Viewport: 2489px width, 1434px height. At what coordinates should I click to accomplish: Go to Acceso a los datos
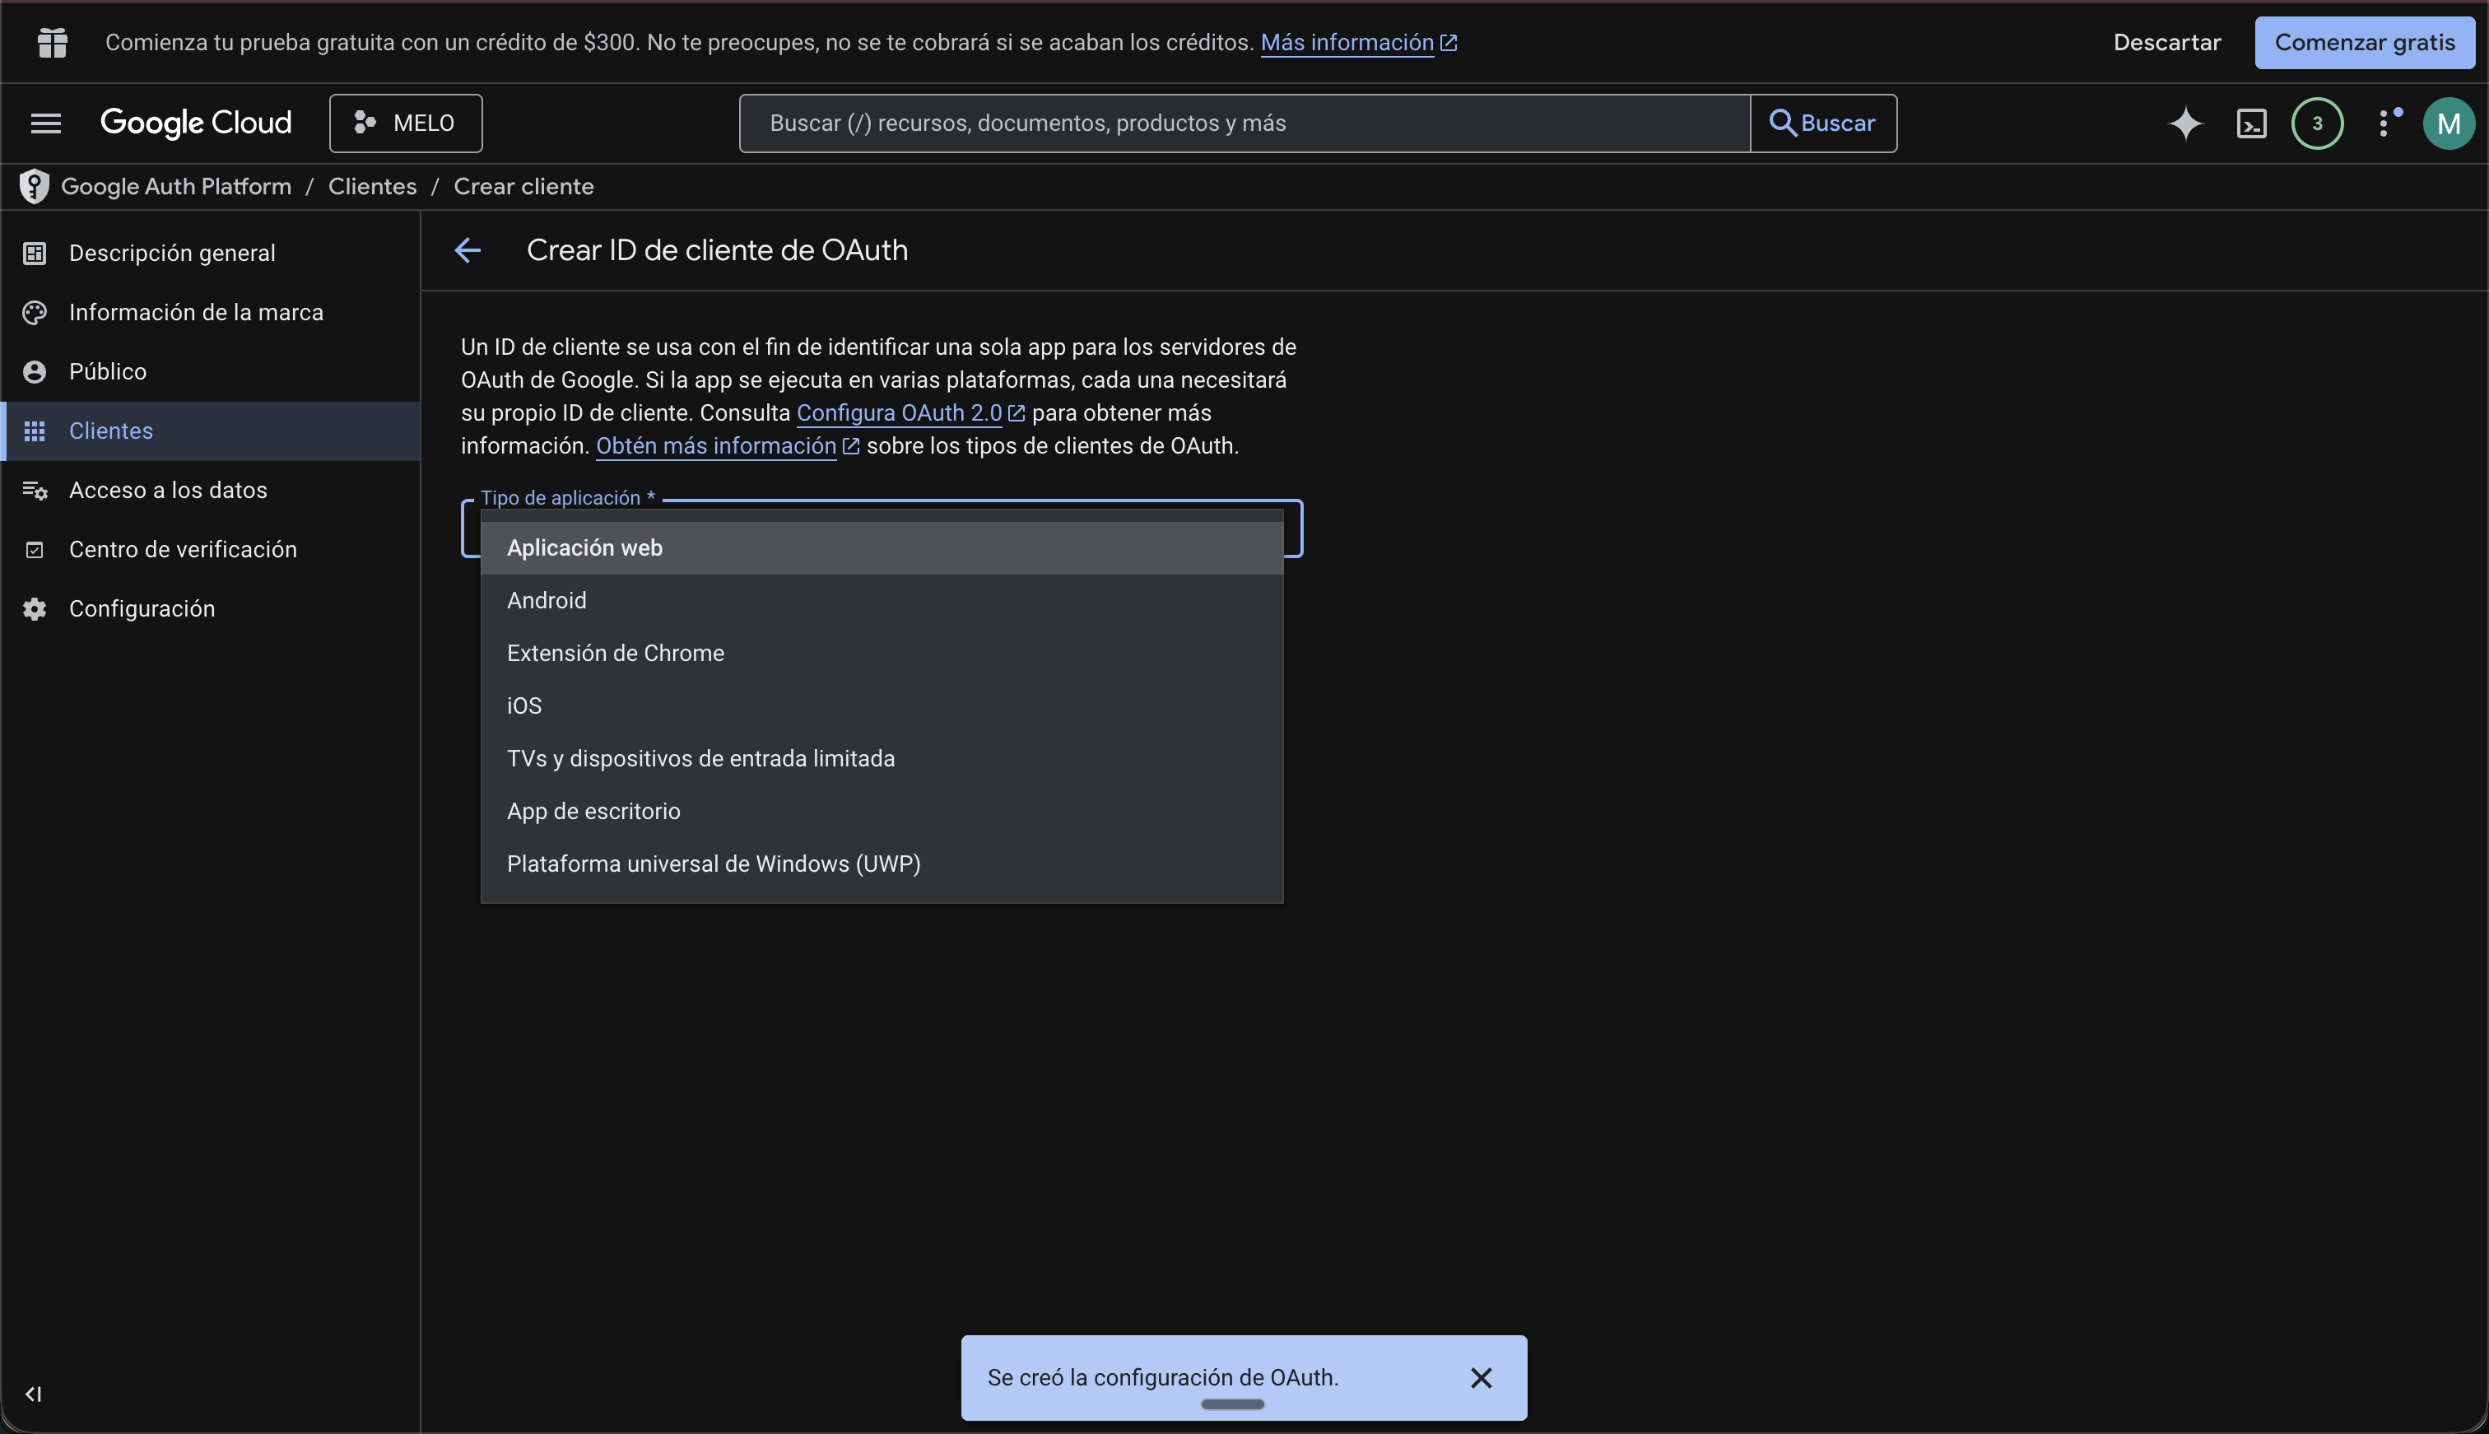click(x=169, y=490)
